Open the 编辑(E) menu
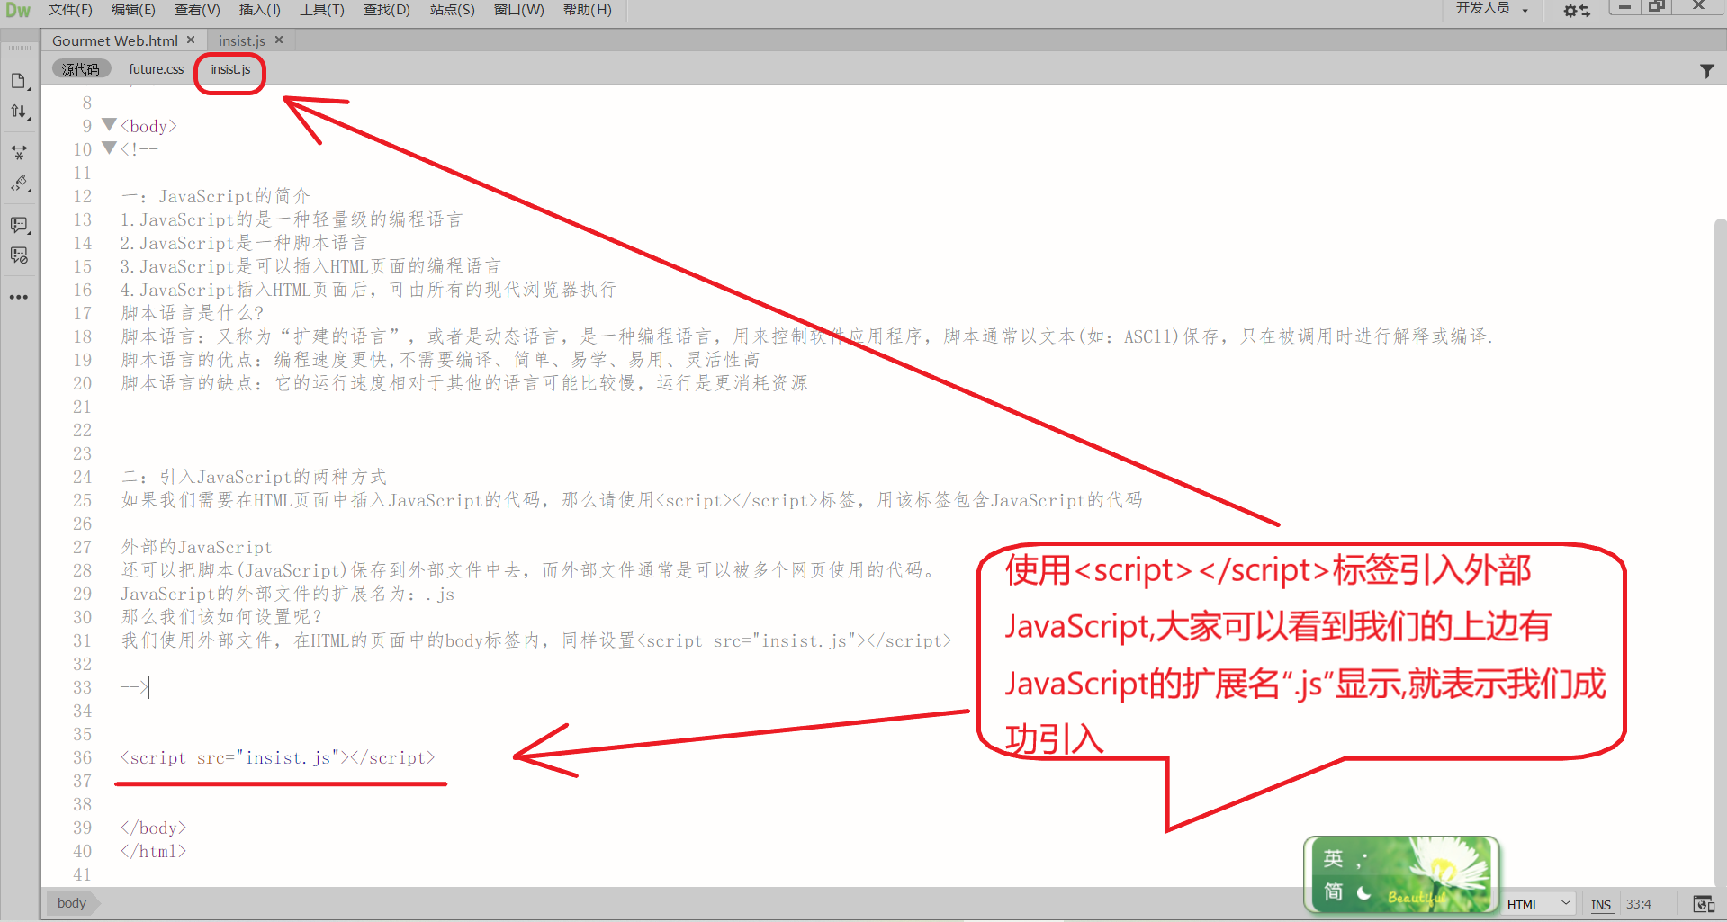 (133, 10)
